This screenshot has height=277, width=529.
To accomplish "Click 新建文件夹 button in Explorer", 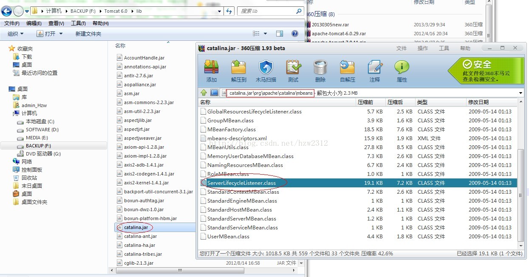I will coord(88,34).
